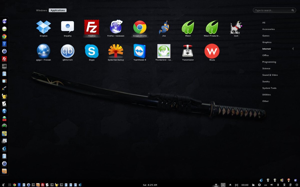Click the 00:00 timer indicator
Image resolution: width=300 pixels, height=187 pixels.
[x=245, y=185]
